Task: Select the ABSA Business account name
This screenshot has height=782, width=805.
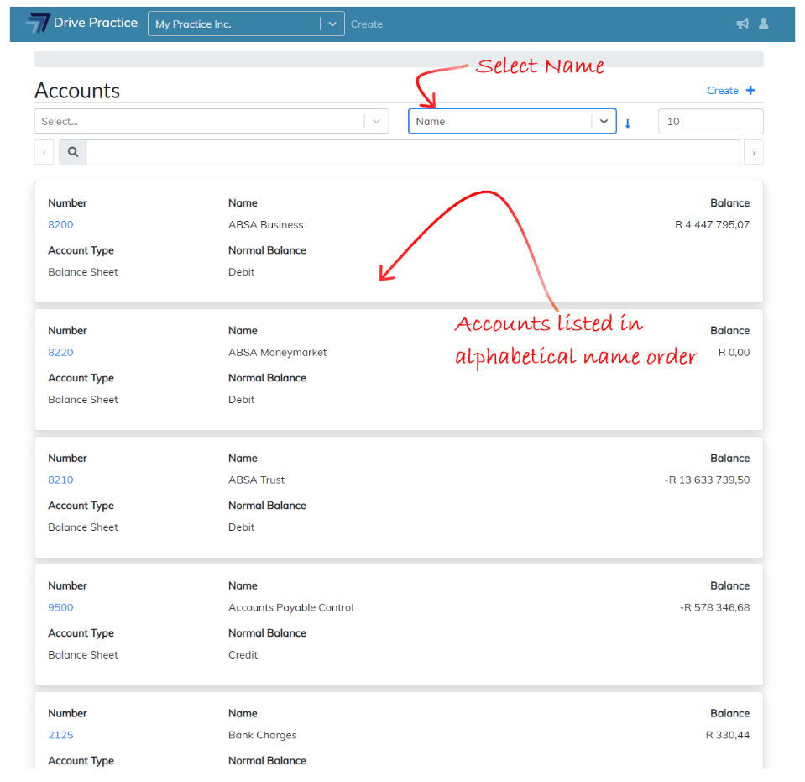Action: tap(266, 224)
